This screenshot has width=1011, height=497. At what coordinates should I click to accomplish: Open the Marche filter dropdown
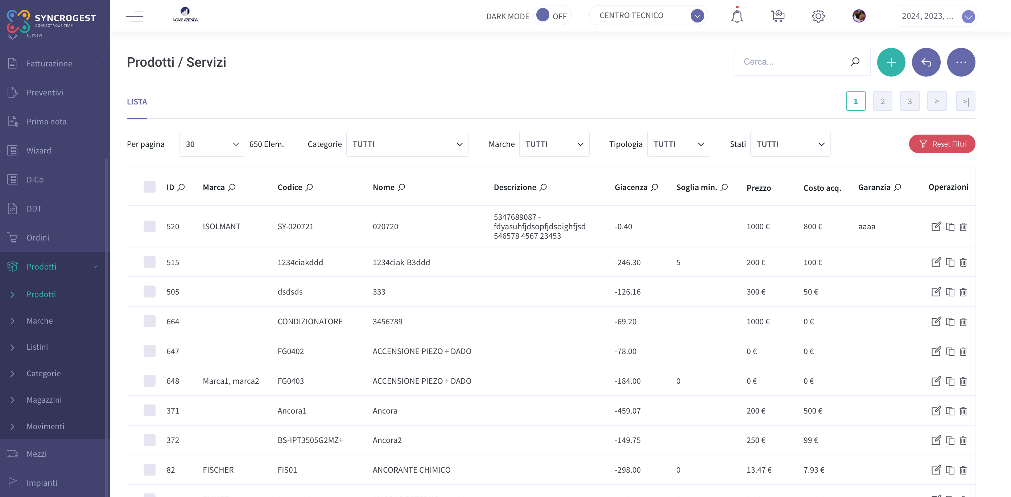(554, 144)
